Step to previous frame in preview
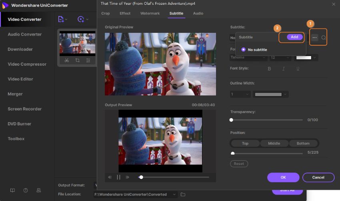The width and height of the screenshot is (340, 201). click(x=110, y=177)
